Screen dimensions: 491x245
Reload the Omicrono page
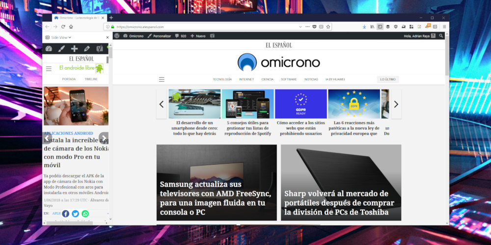click(x=63, y=26)
